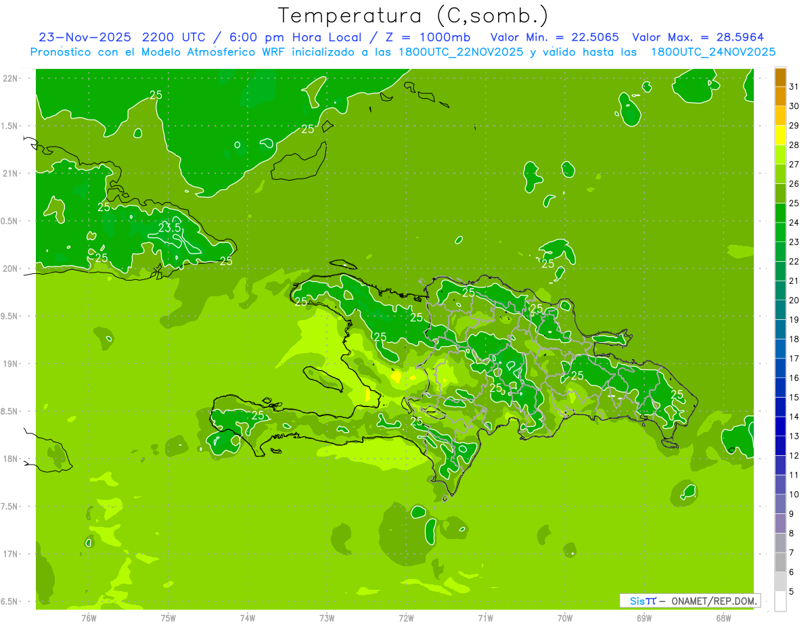The width and height of the screenshot is (812, 627).
Task: Click the "23.5" contour label
Action: pos(169,228)
